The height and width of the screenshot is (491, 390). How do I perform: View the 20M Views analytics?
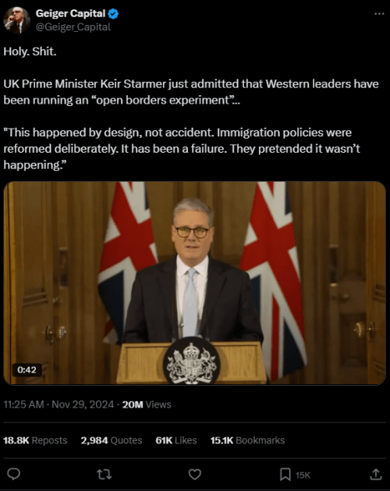point(147,404)
